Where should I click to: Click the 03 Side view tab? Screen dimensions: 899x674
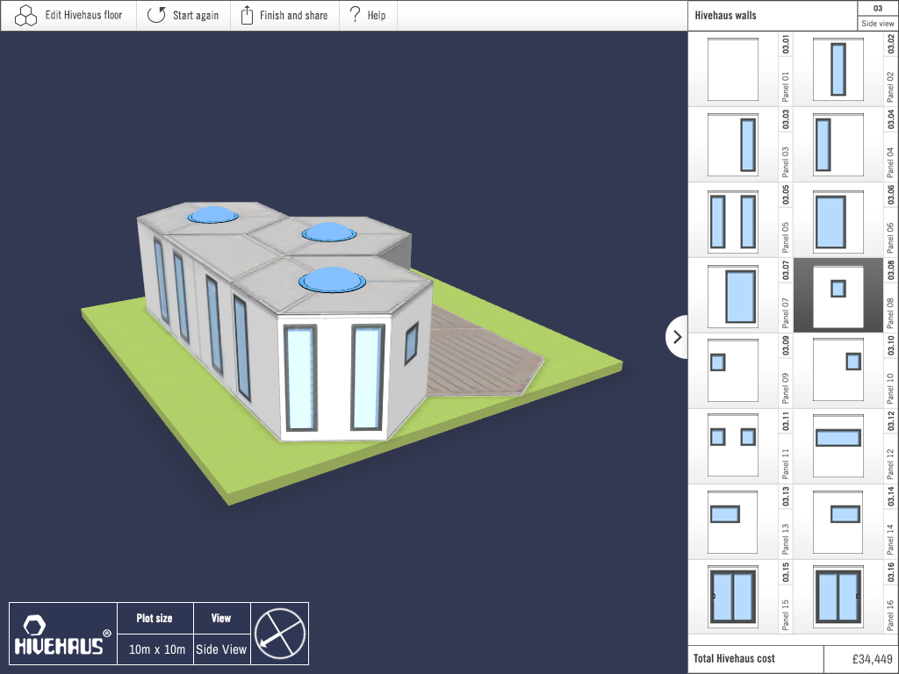(877, 16)
